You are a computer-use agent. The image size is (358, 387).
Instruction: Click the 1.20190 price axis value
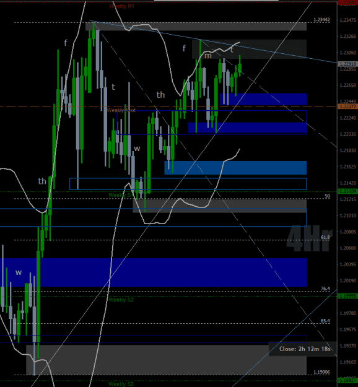(x=347, y=280)
